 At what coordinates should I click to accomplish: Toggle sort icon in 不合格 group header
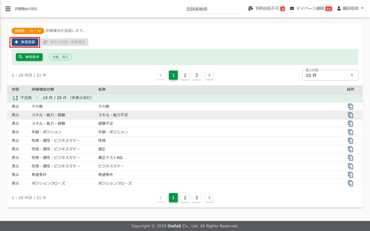coord(15,98)
